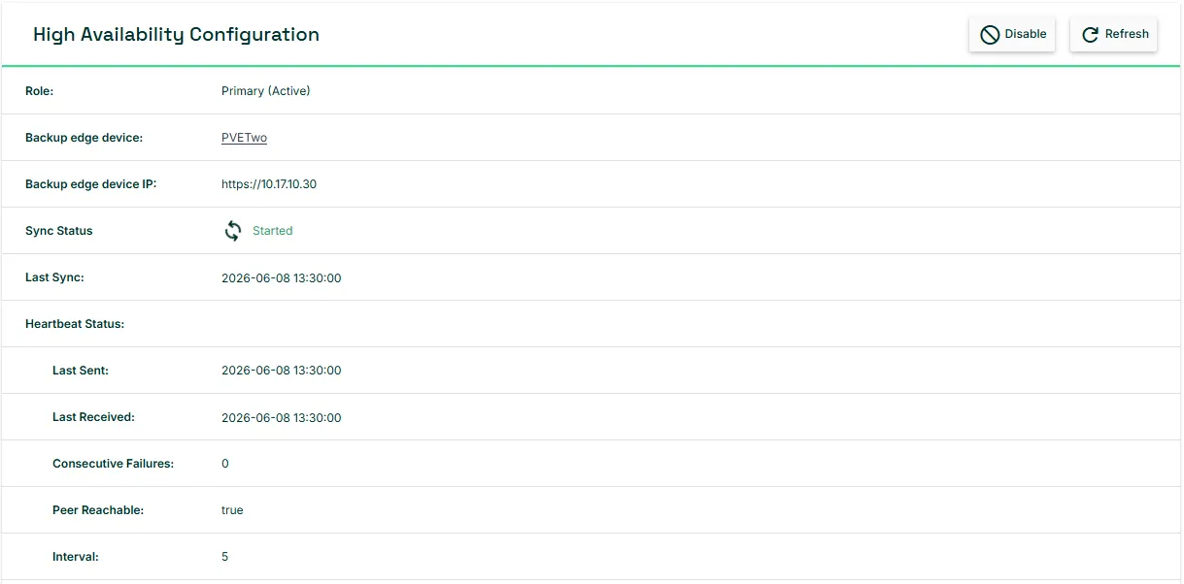The width and height of the screenshot is (1184, 584).
Task: Click the Sync Status label
Action: [59, 231]
